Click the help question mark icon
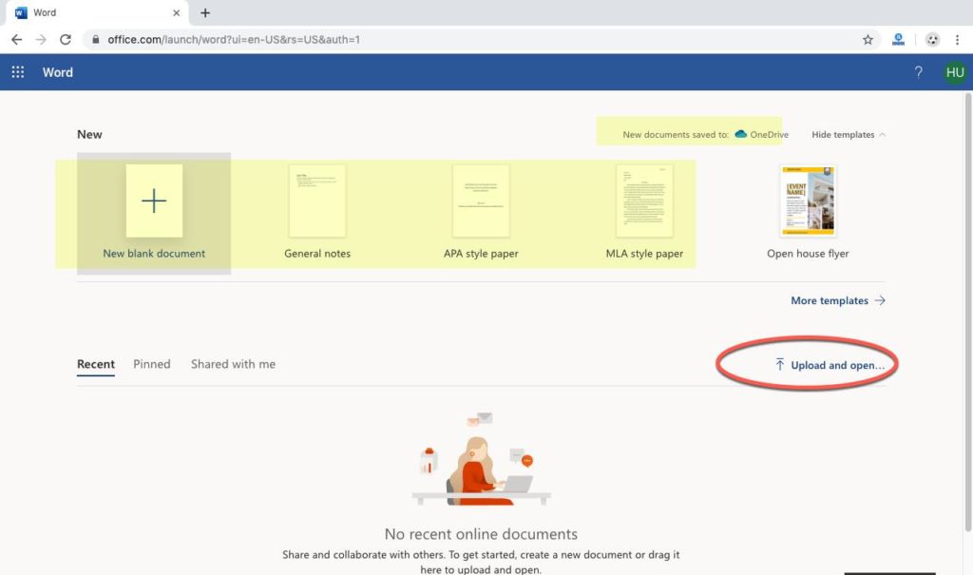 coord(919,72)
